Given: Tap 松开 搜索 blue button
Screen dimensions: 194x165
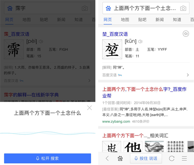Looking at the screenshot, I should click(47, 158).
